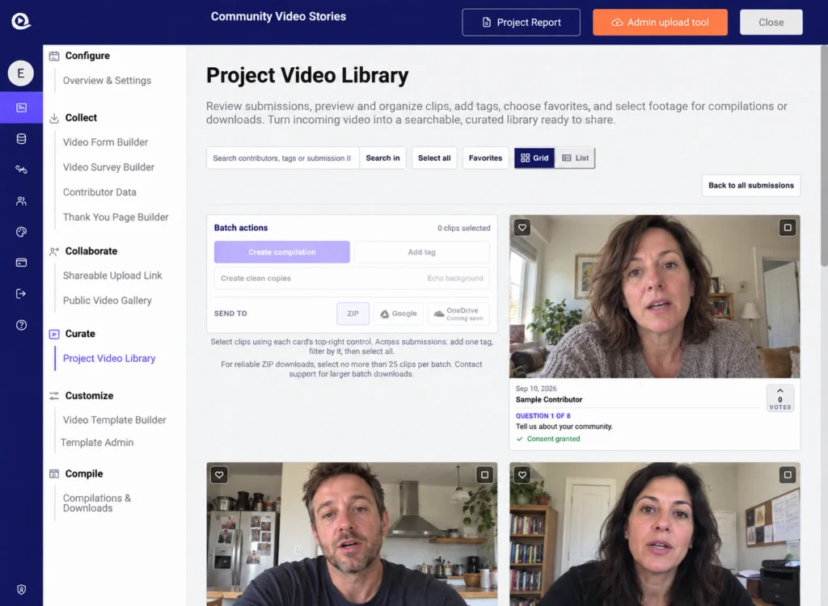Click the Sep 10, 2026 date
The height and width of the screenshot is (606, 828).
(x=536, y=389)
